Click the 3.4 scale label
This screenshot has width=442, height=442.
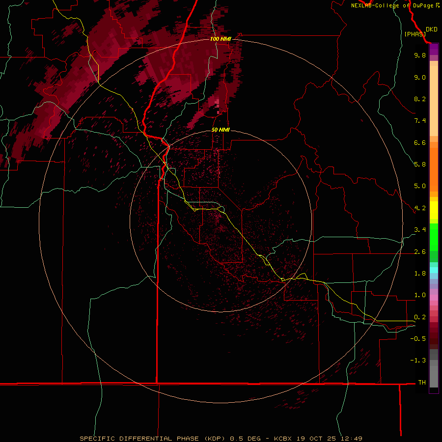[420, 230]
